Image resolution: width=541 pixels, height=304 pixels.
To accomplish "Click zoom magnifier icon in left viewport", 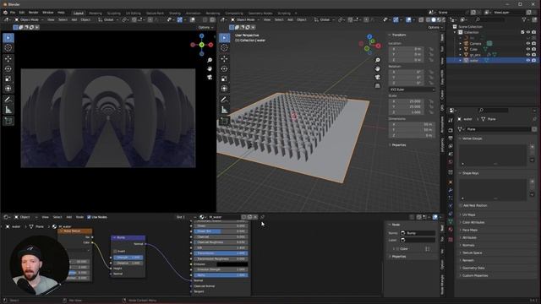I will [x=210, y=60].
